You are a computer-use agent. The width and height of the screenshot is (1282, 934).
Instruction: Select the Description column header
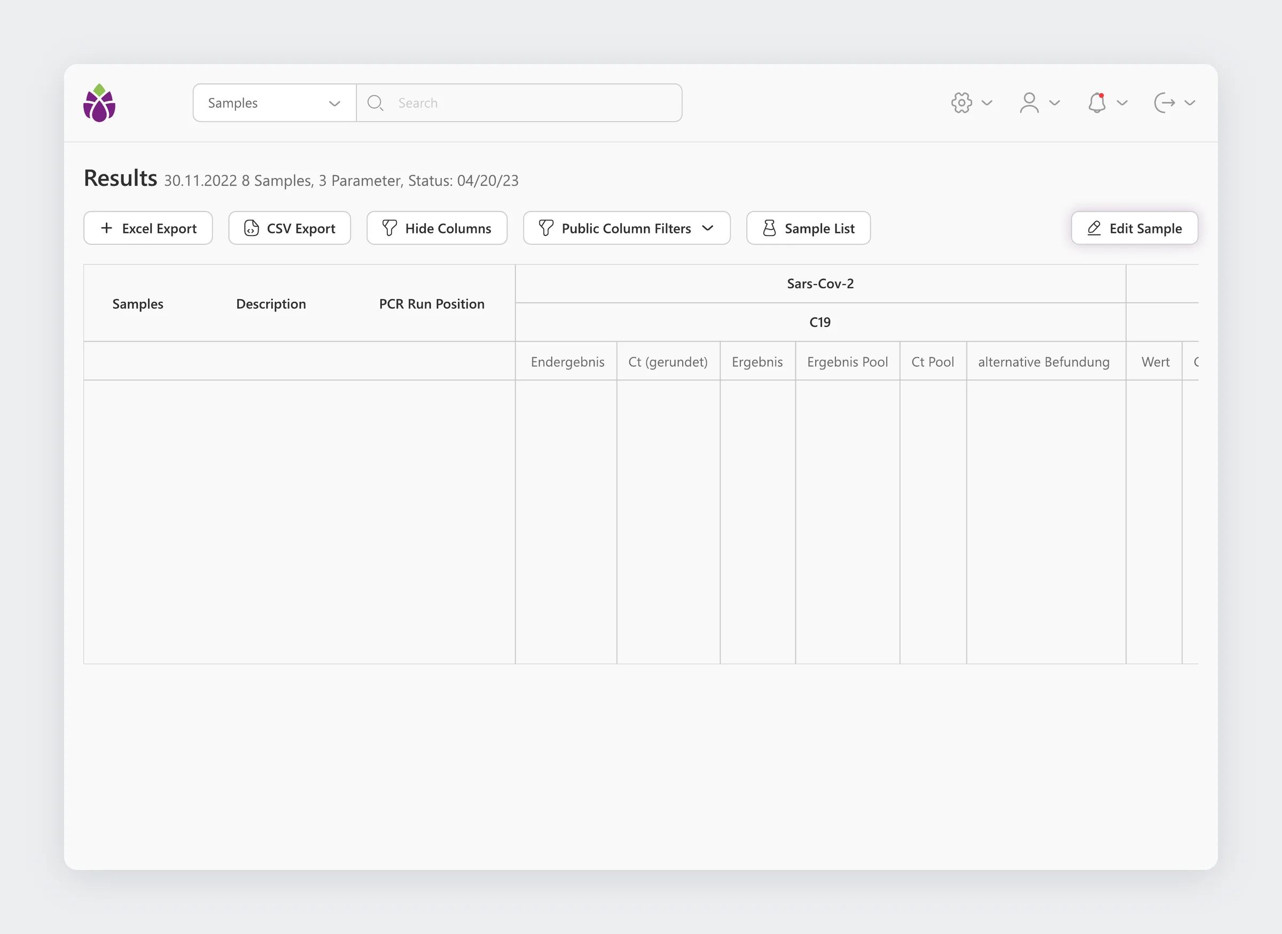(x=271, y=304)
